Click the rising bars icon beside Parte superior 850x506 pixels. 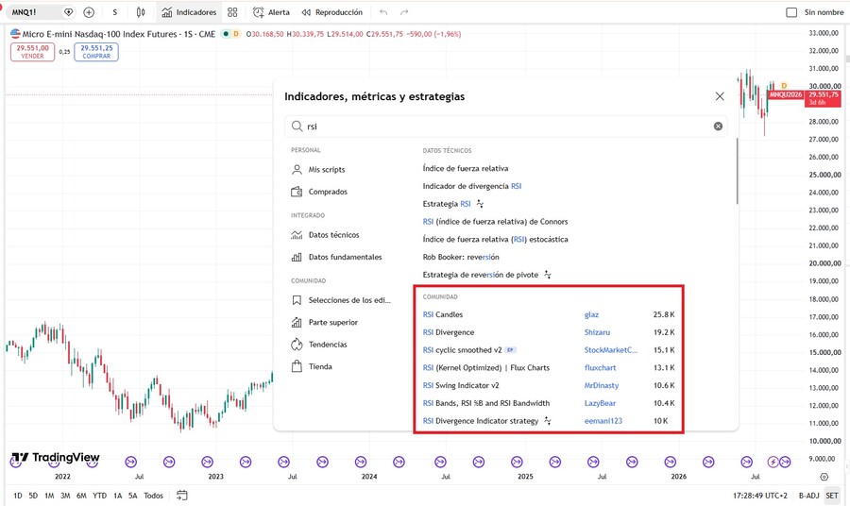click(297, 322)
